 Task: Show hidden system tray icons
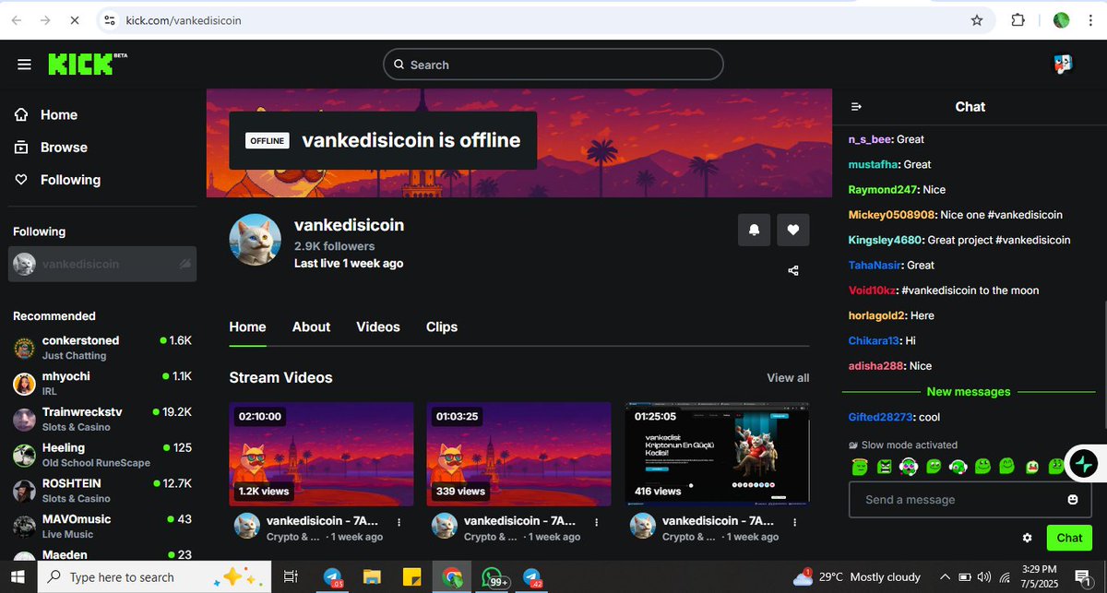944,576
